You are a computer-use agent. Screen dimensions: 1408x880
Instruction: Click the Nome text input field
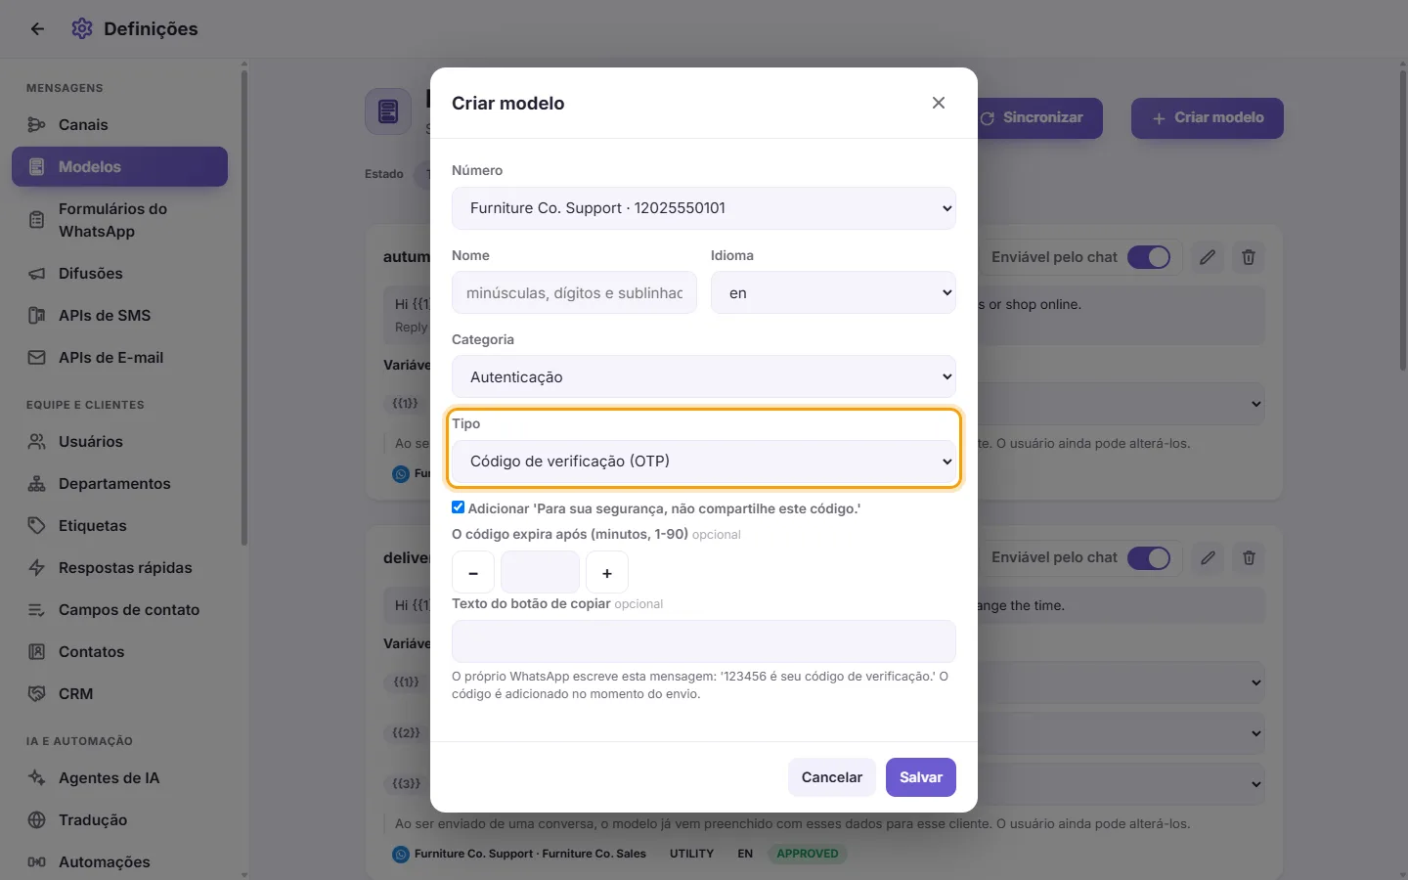574,292
